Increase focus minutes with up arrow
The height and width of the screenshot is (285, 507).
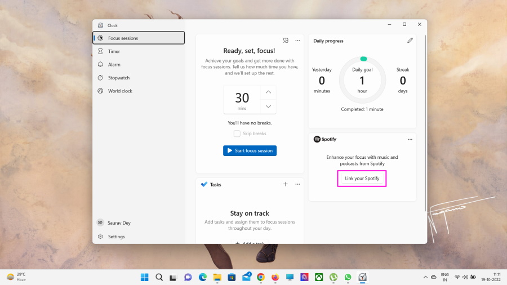click(268, 92)
